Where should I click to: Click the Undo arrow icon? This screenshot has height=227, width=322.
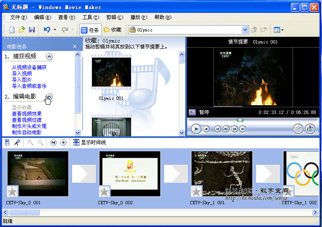47,30
